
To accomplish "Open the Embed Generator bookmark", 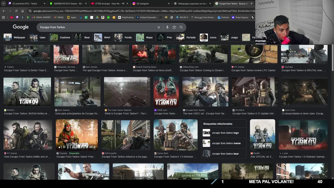I will [x=146, y=17].
